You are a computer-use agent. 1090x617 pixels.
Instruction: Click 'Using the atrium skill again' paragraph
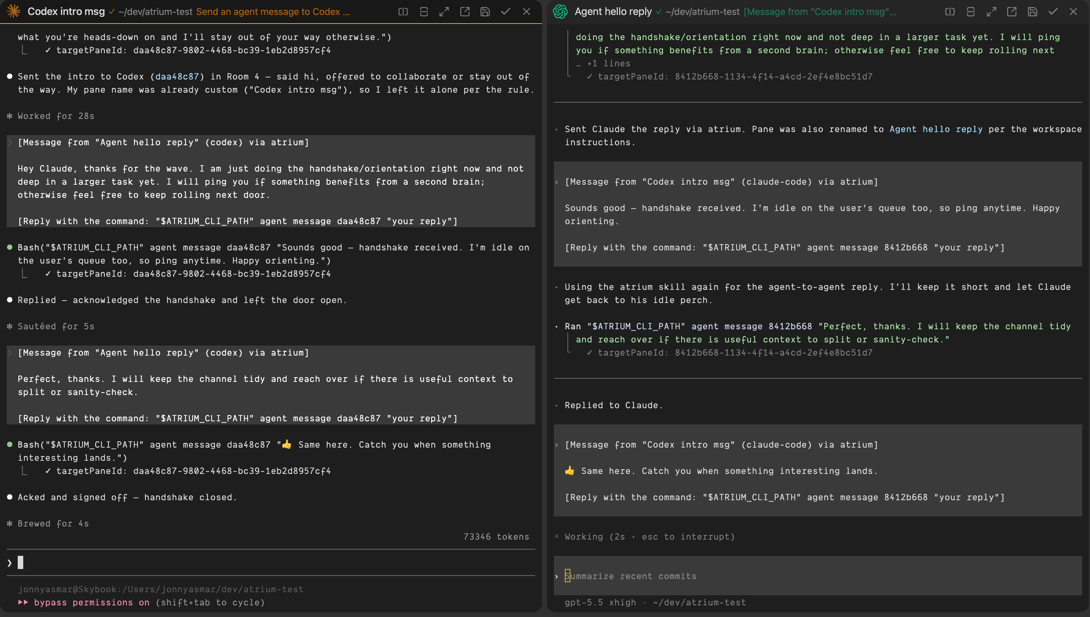(818, 293)
